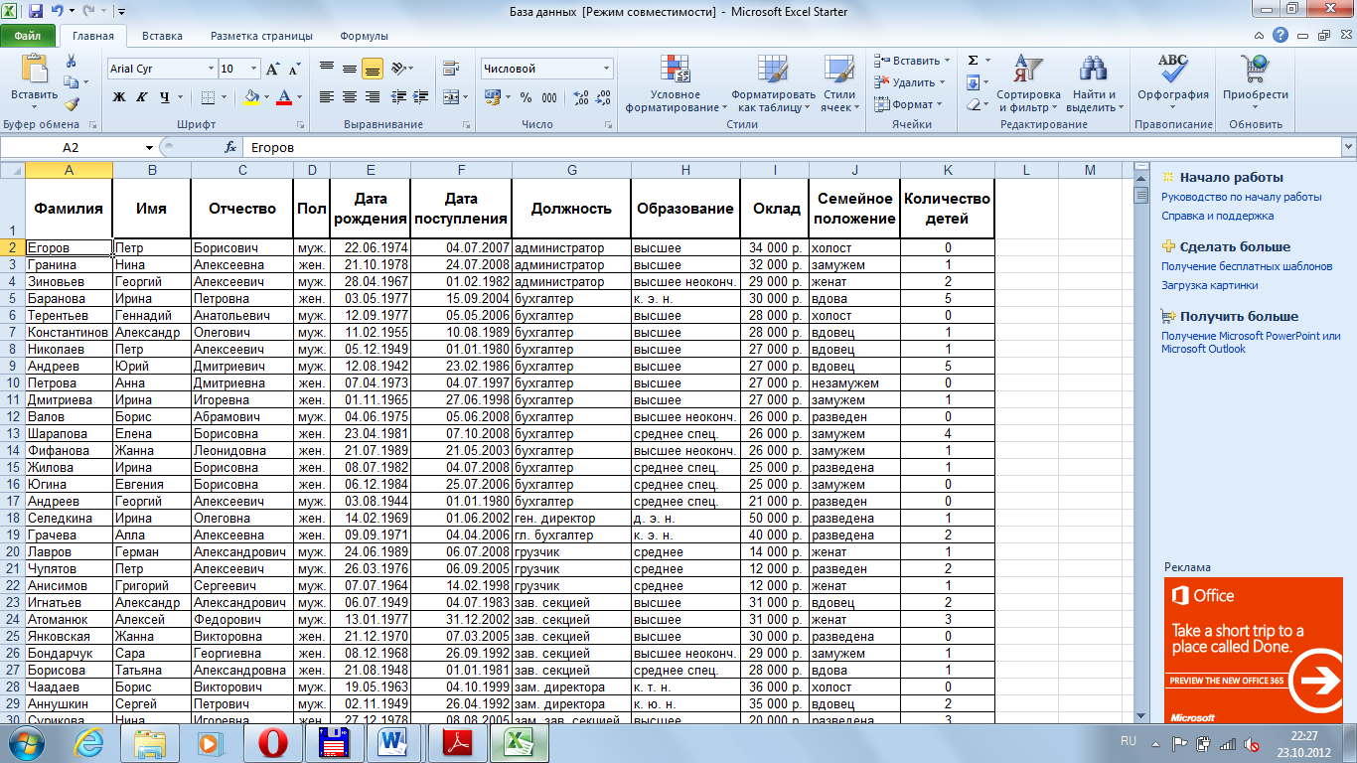Viewport: 1357px width, 763px height.
Task: Align cell text right
Action: click(373, 97)
